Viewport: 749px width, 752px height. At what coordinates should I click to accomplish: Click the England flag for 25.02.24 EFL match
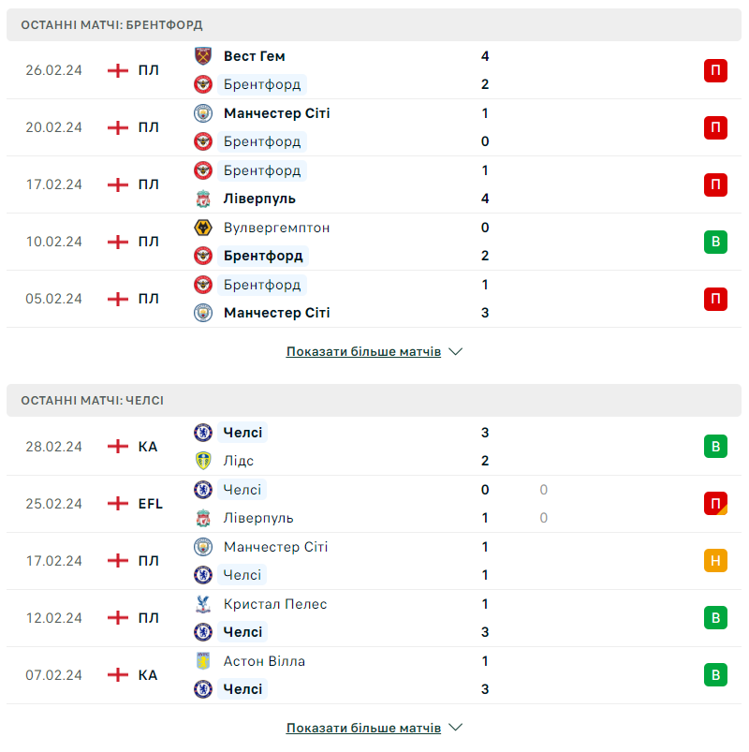pyautogui.click(x=118, y=504)
